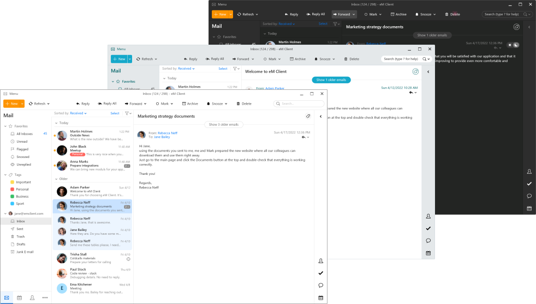Click Jane Bailey recipient link
This screenshot has width=536, height=304.
(162, 137)
